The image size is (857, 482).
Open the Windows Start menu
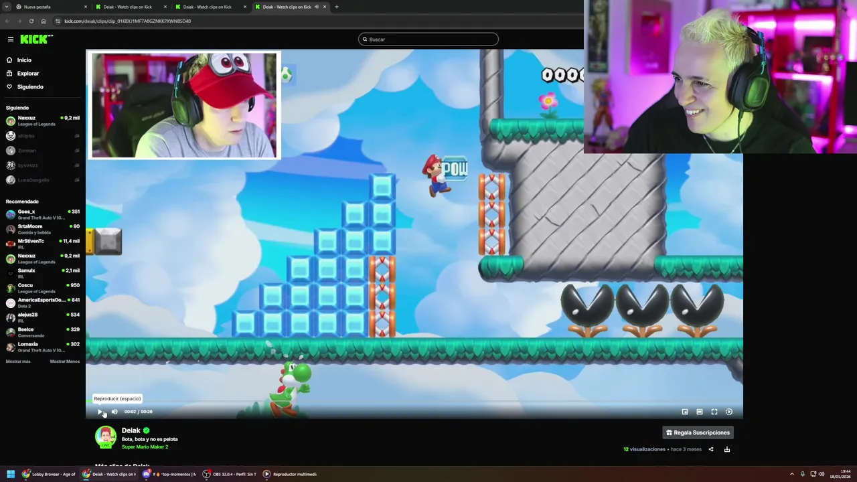pyautogui.click(x=11, y=474)
